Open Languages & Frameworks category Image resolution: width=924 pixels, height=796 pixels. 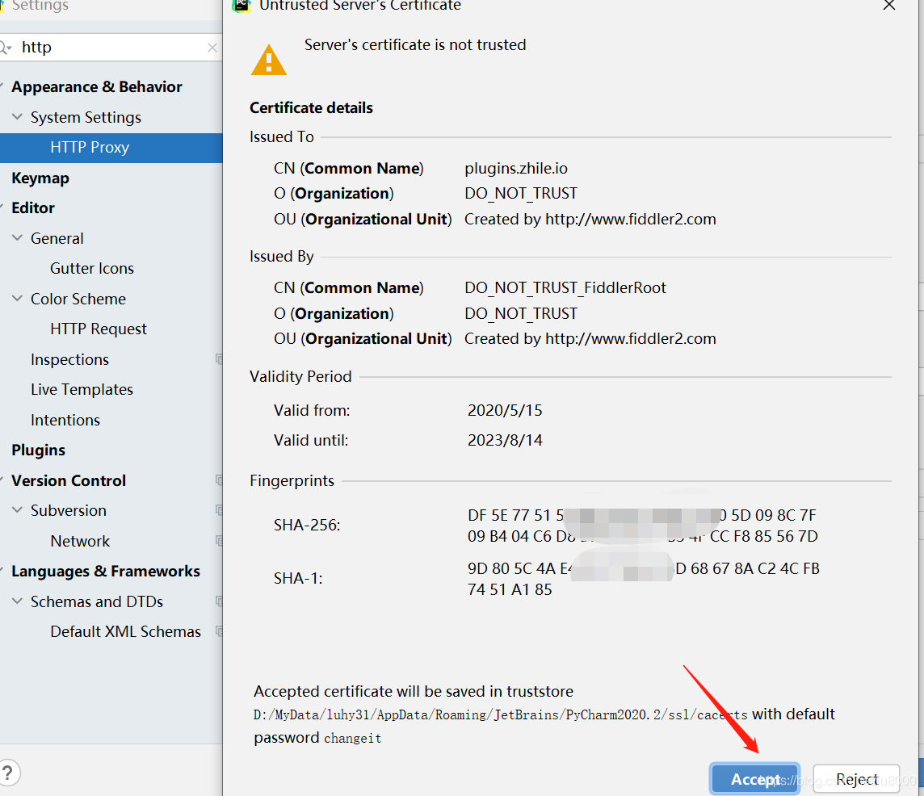106,571
